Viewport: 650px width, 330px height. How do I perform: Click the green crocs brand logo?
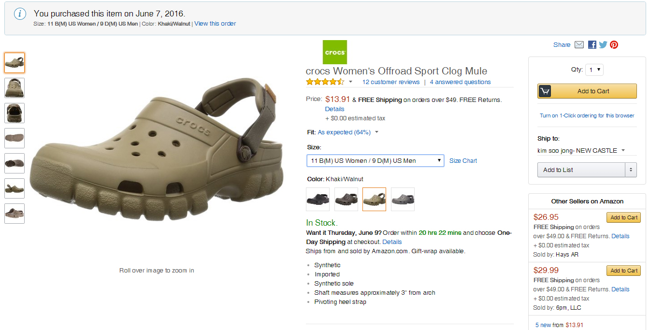pyautogui.click(x=334, y=52)
